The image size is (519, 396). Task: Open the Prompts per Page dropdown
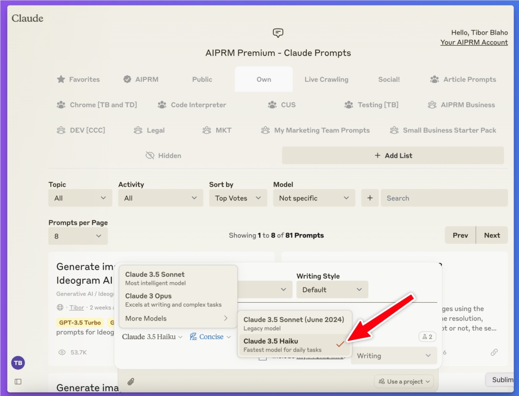point(78,236)
